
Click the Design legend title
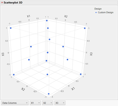pyautogui.click(x=98, y=9)
